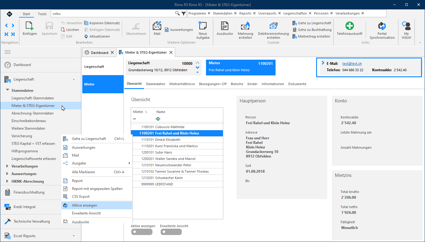The image size is (425, 242).
Task: Choose Aktive anzeigen in context menu
Action: click(x=97, y=205)
